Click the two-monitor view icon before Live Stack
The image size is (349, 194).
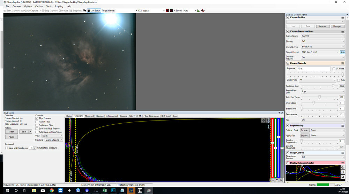pyautogui.click(x=84, y=10)
